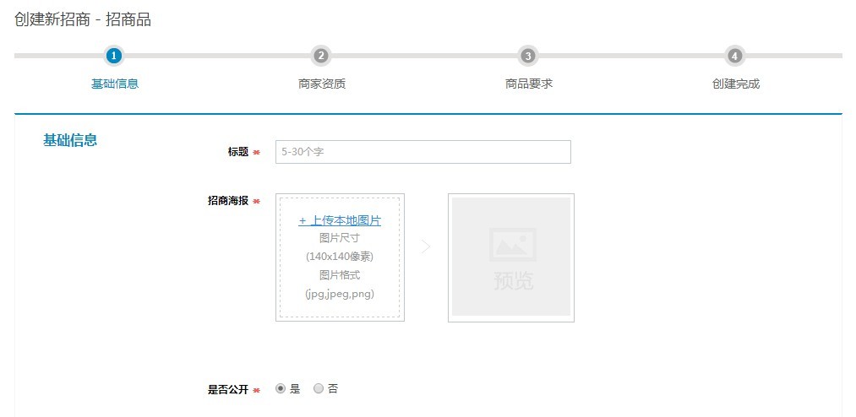Screen dimensions: 856x417
Task: Click the step 4 circle icon
Action: [735, 56]
